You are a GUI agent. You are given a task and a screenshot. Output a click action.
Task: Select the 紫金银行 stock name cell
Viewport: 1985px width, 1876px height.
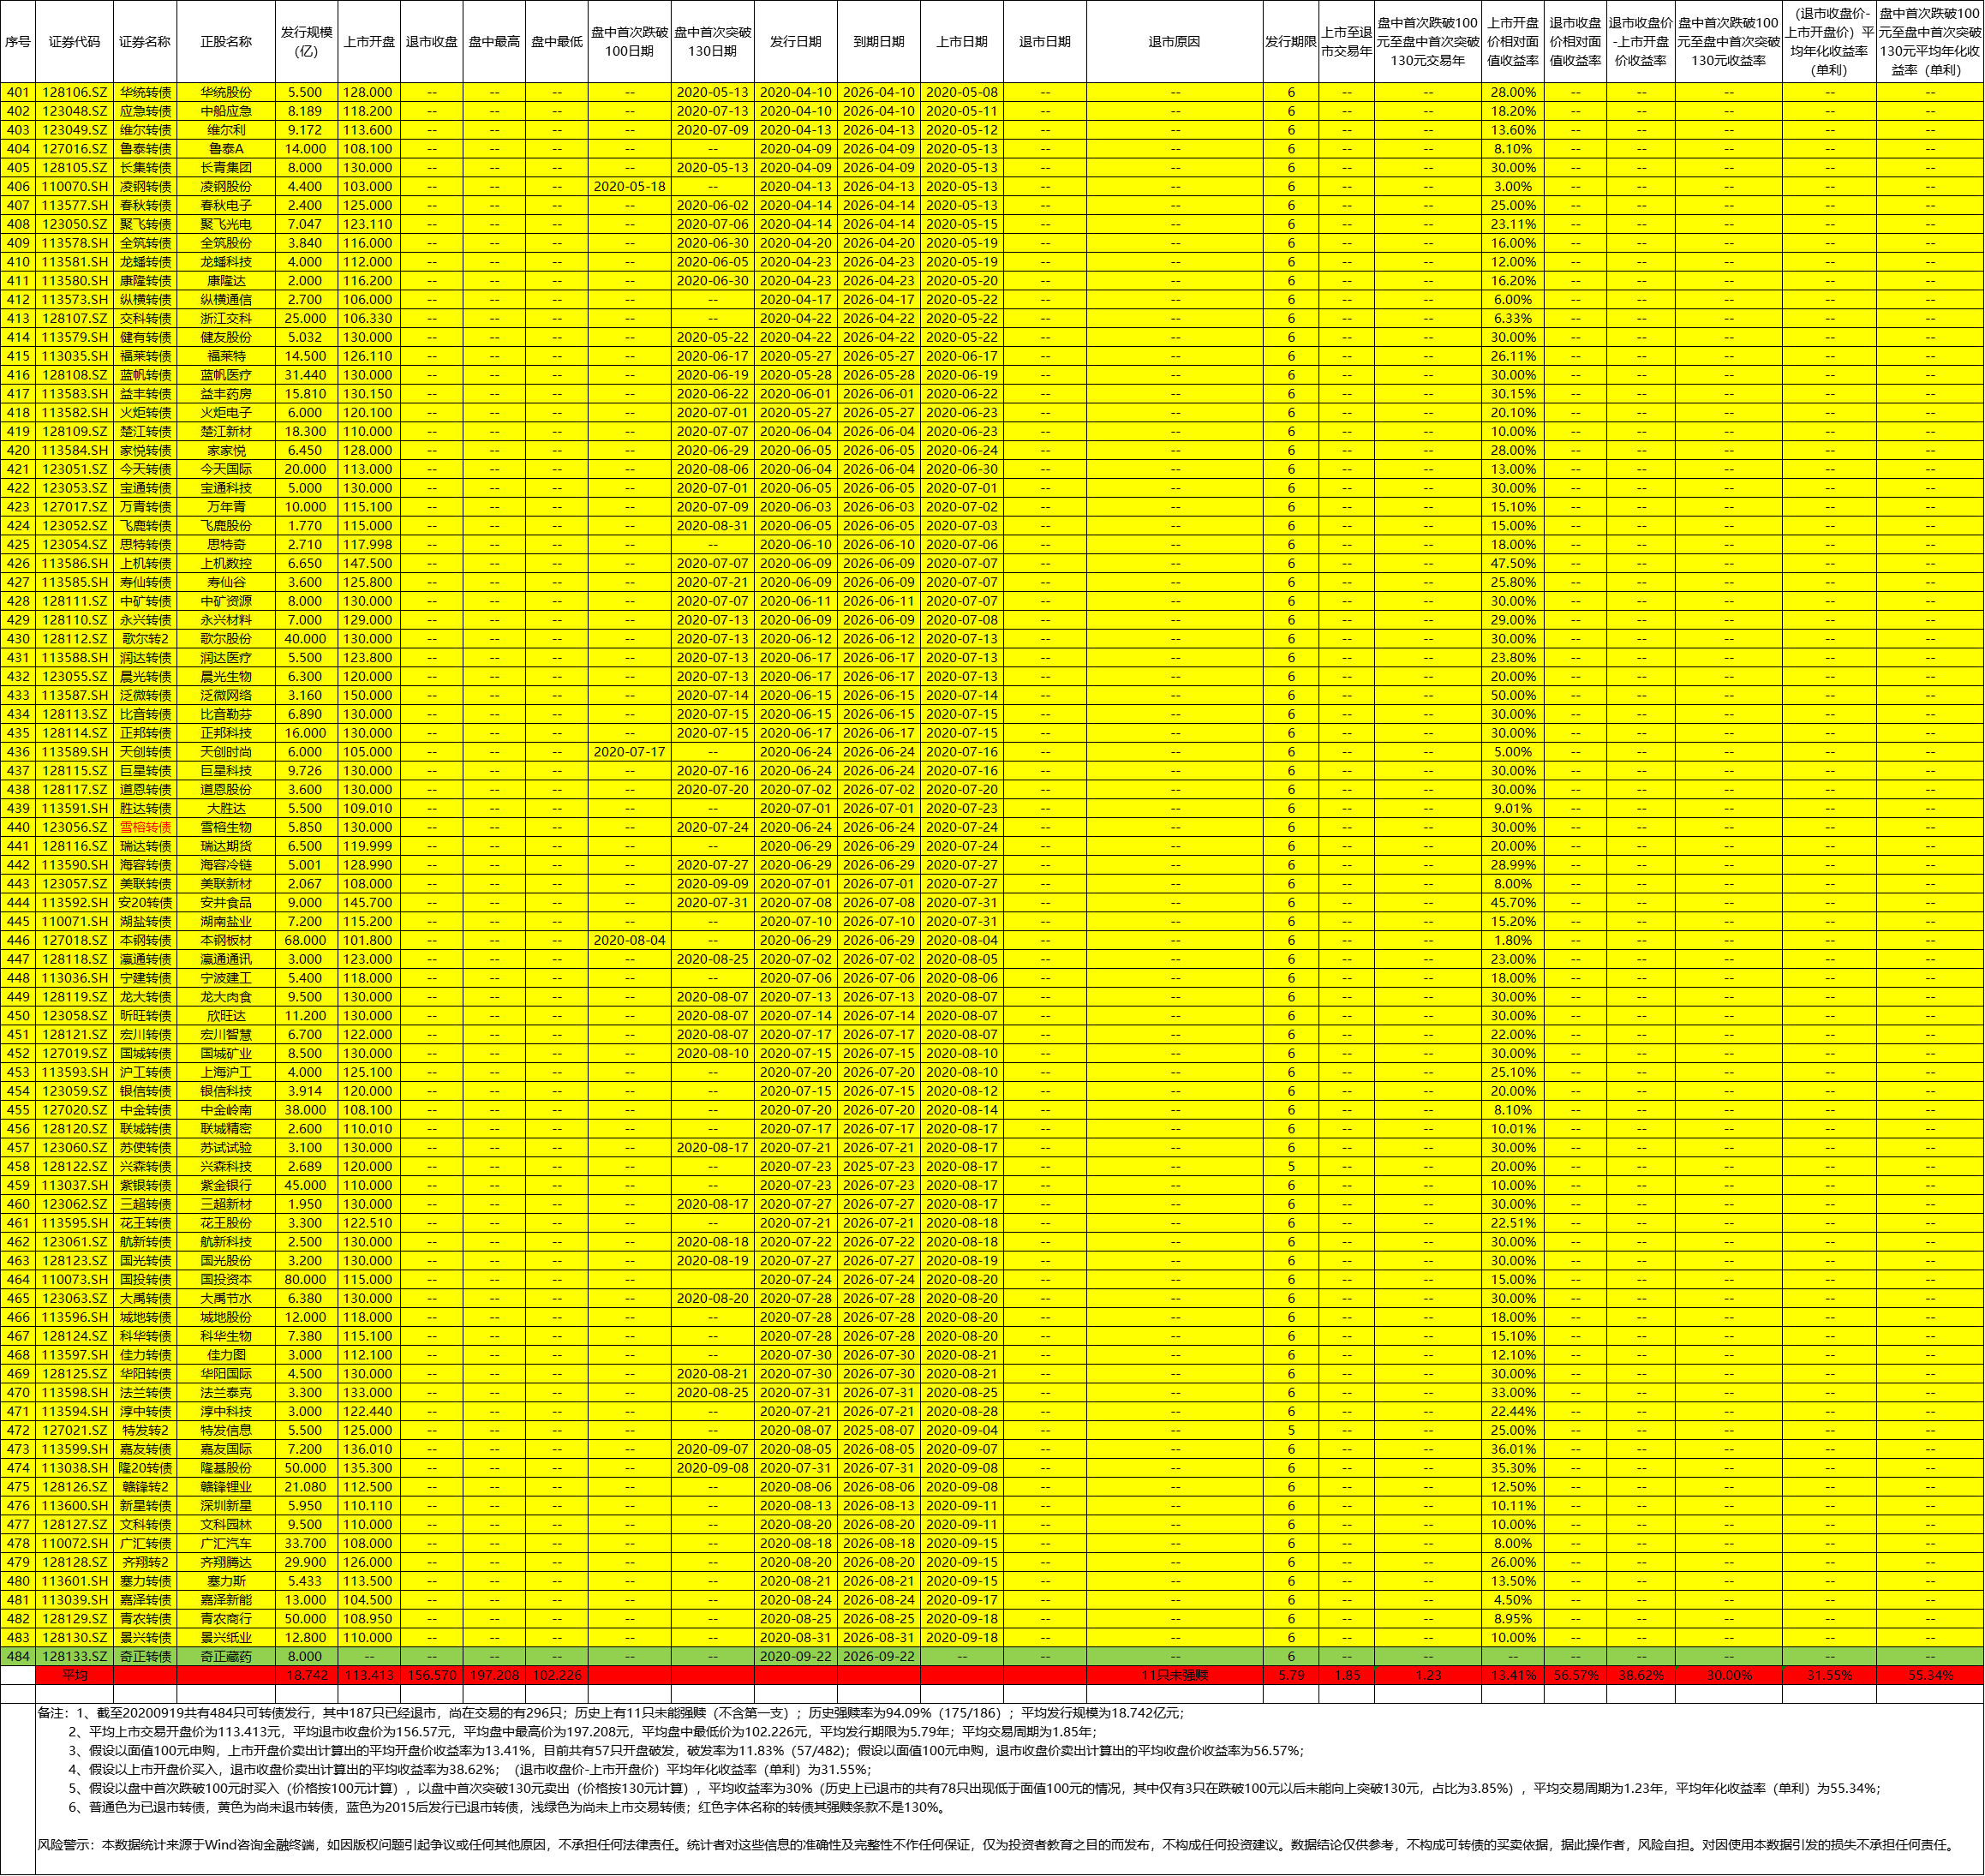coord(226,1185)
